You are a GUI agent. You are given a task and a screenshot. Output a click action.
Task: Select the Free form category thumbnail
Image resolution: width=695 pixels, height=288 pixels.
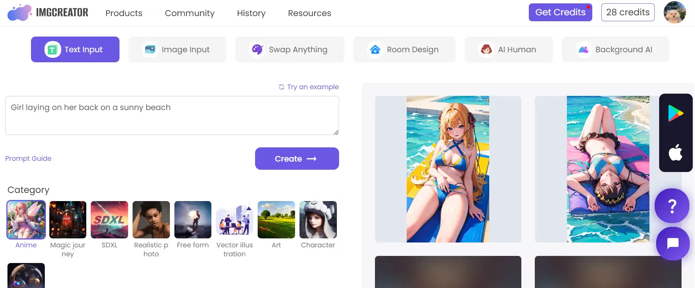pyautogui.click(x=193, y=220)
